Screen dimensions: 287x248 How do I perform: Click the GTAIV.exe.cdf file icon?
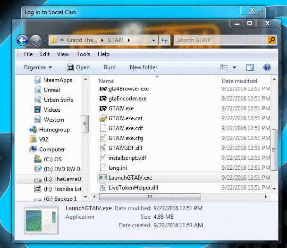[103, 128]
